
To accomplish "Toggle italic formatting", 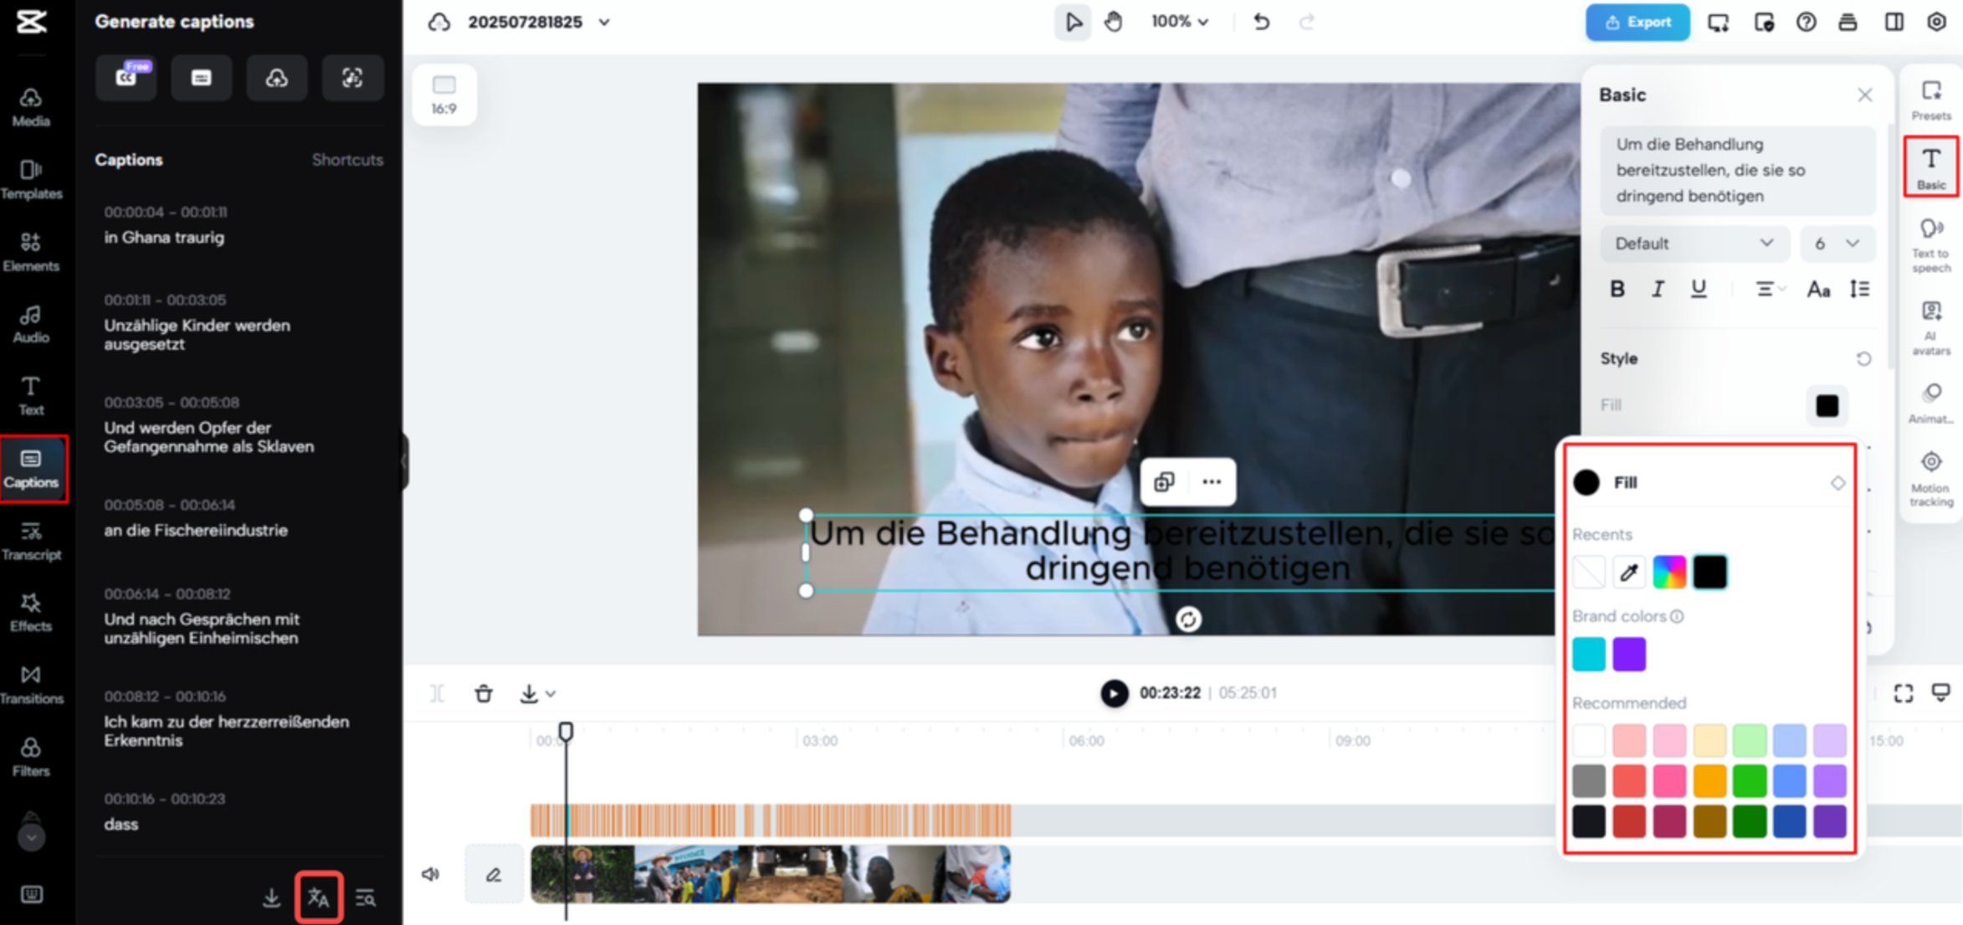I will (1657, 290).
